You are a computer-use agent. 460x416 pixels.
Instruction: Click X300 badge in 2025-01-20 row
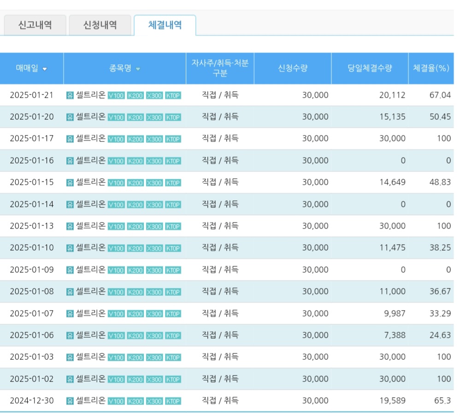(x=154, y=117)
